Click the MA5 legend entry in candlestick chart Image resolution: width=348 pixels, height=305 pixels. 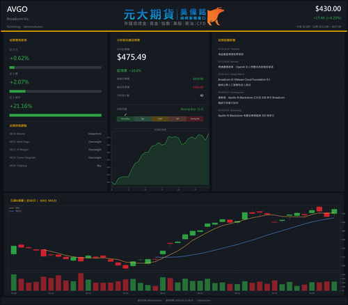point(15,208)
